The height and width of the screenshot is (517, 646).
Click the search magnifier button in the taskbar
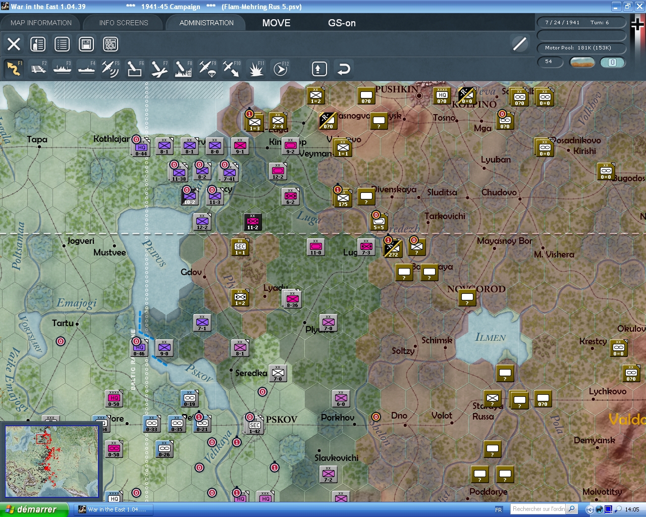[572, 509]
